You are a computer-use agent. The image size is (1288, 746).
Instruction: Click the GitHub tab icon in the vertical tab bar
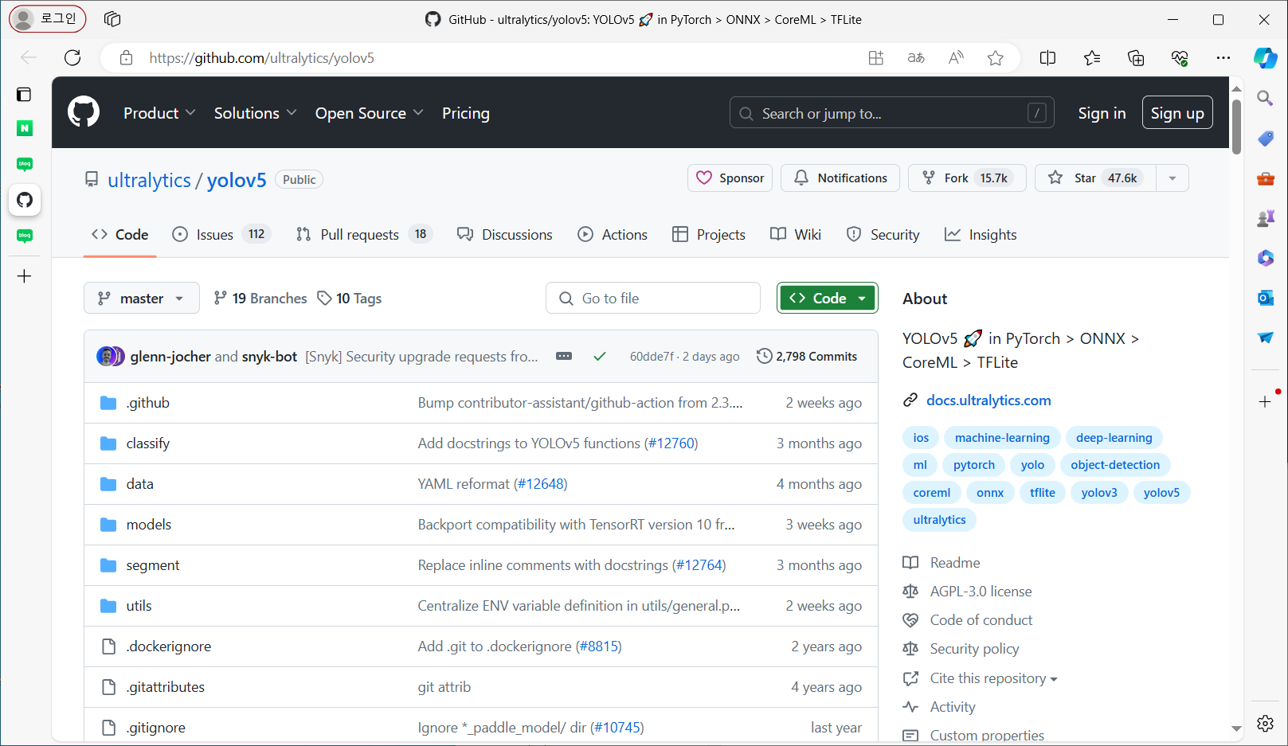coord(25,200)
